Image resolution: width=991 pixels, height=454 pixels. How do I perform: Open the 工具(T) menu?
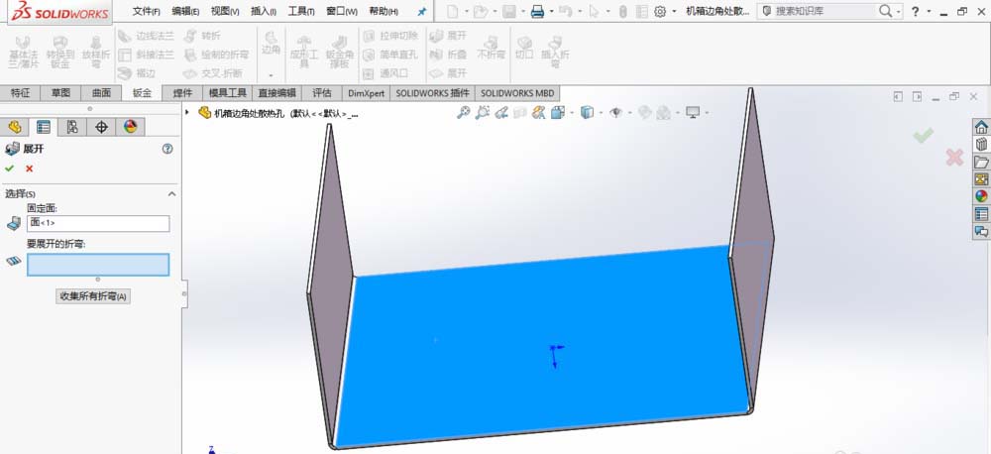(x=301, y=11)
